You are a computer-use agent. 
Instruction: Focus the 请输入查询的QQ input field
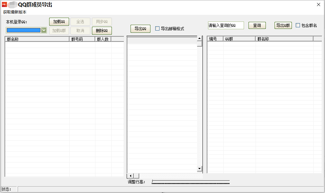pos(226,25)
